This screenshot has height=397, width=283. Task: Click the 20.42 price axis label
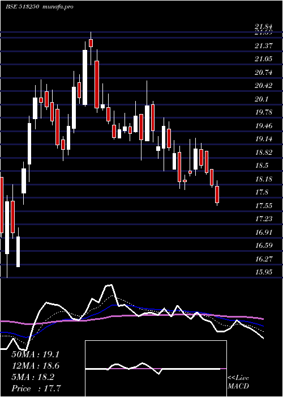point(263,86)
